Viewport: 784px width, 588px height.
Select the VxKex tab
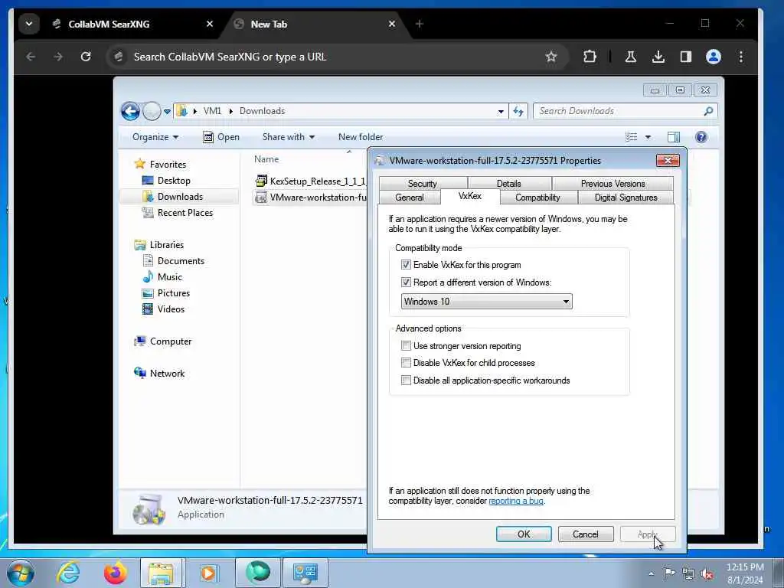pos(470,196)
